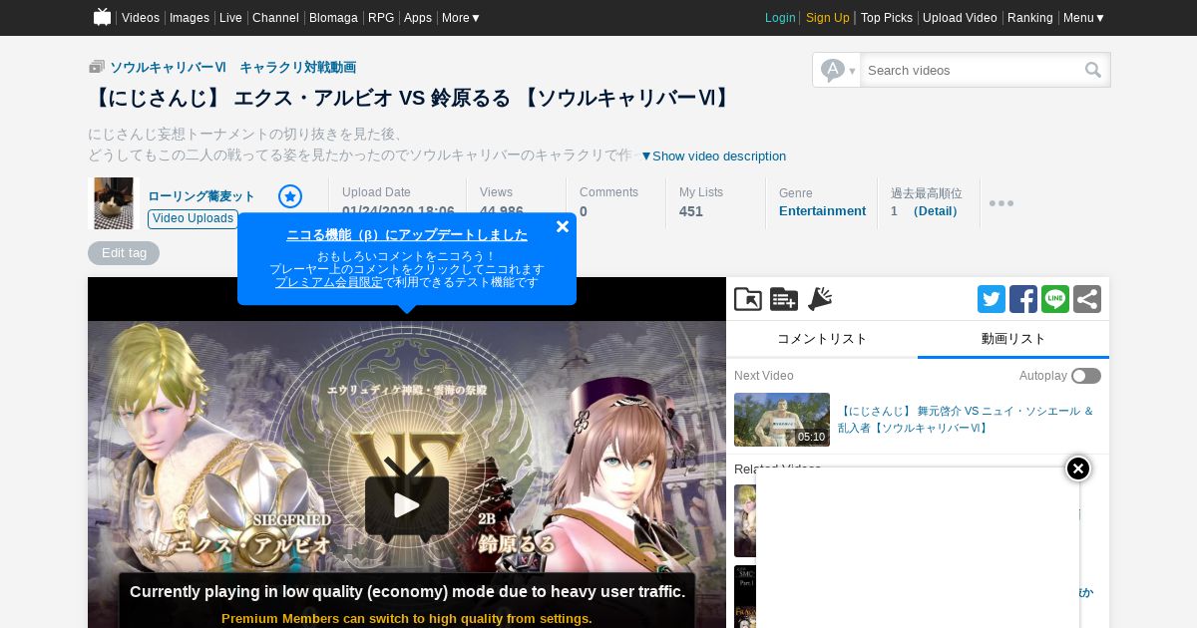Open the generic share icon
The image size is (1197, 628).
1087,299
